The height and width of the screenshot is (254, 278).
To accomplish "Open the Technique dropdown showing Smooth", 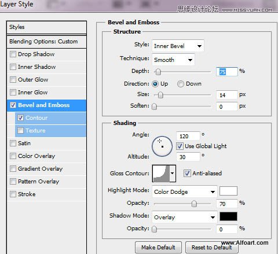I will point(173,60).
